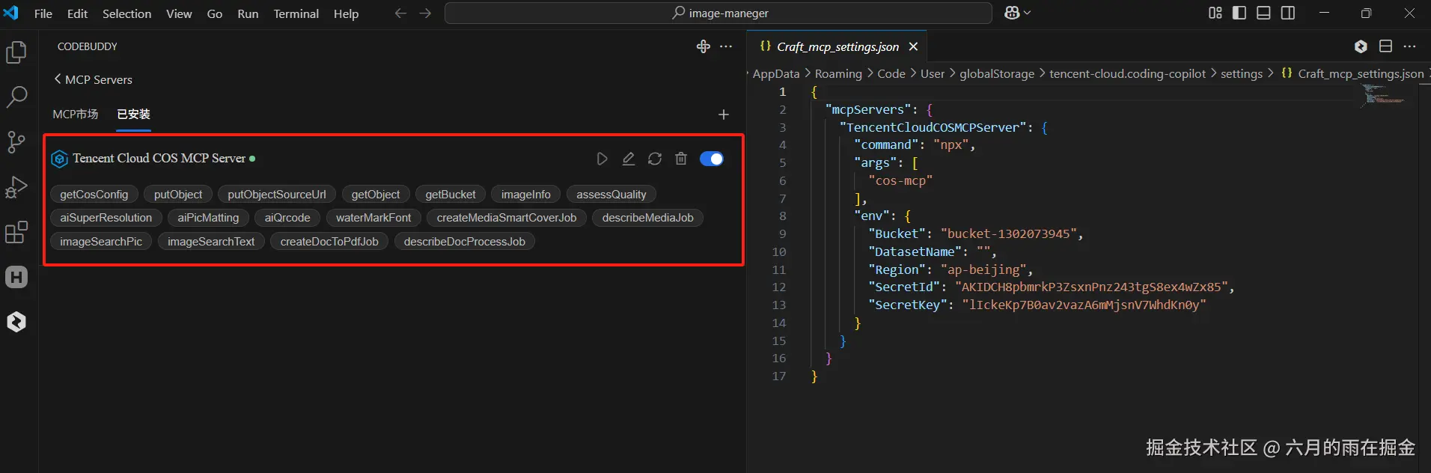1431x473 pixels.
Task: Click the getBucket tool tag
Action: click(451, 195)
